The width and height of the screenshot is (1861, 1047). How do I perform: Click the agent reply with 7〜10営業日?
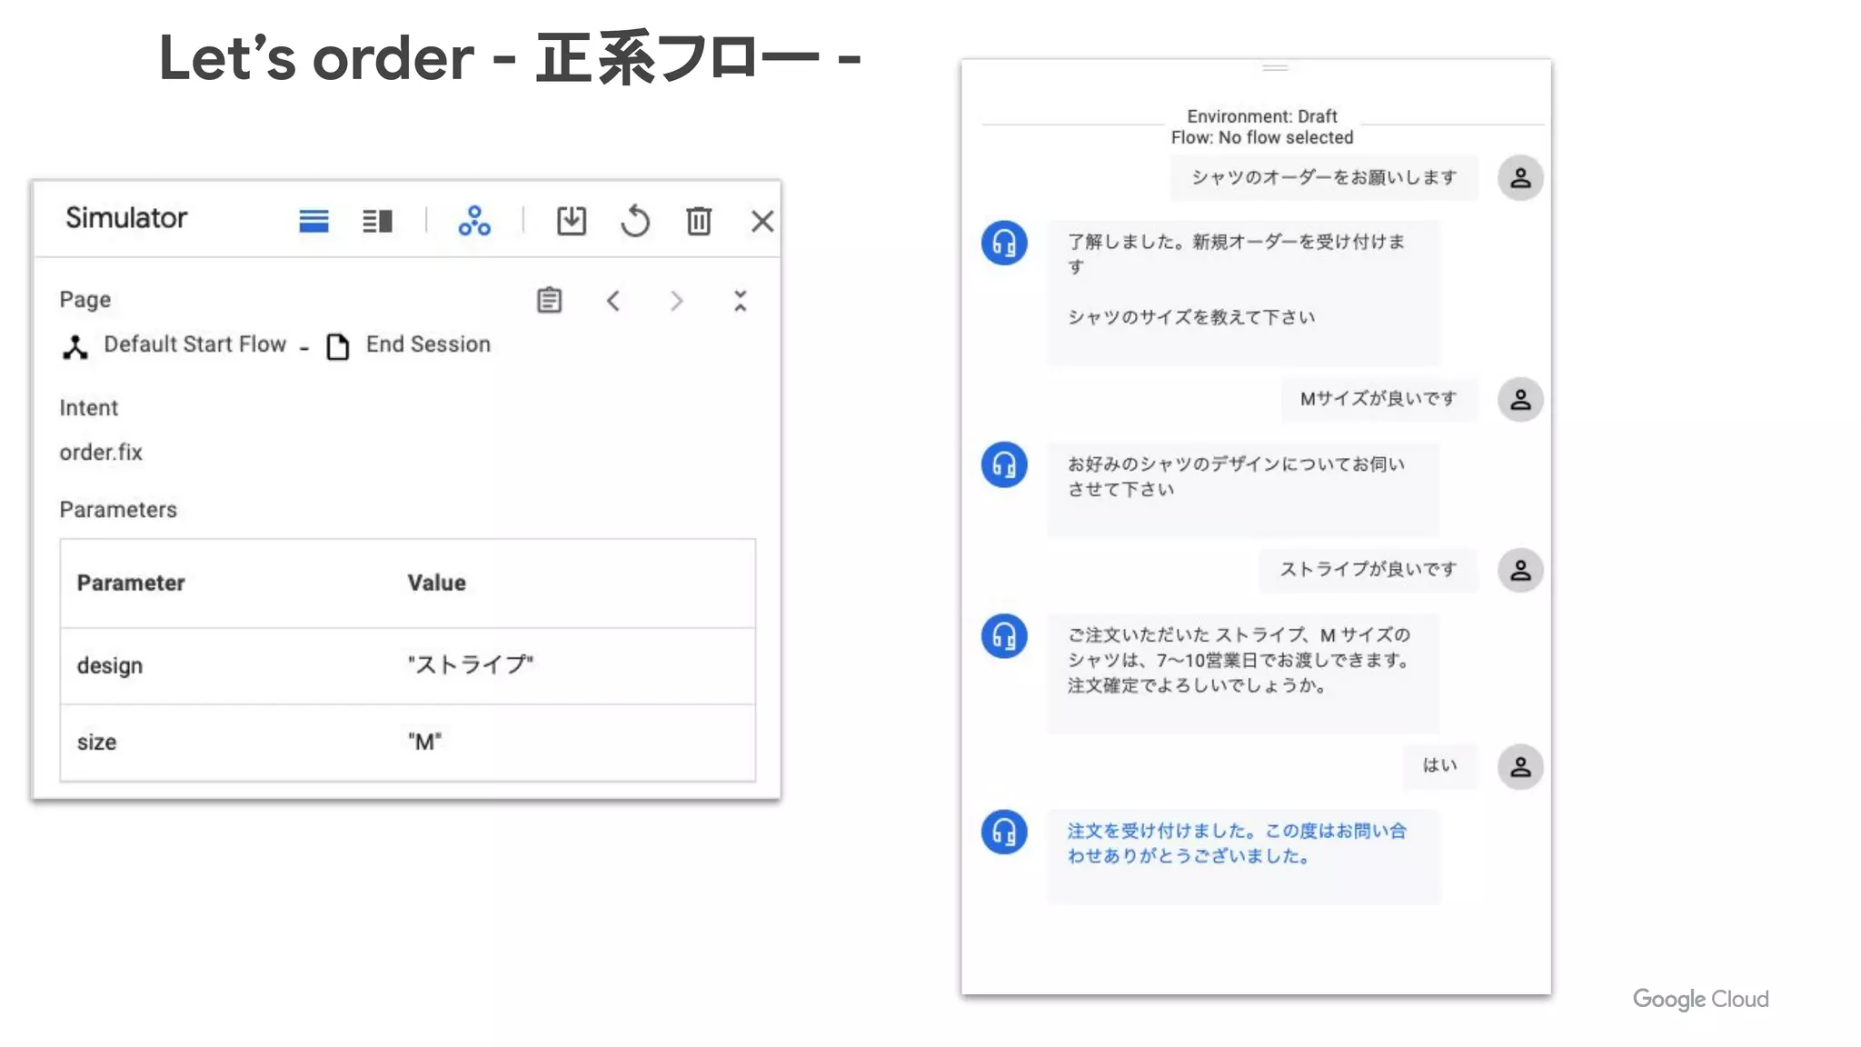(1243, 673)
